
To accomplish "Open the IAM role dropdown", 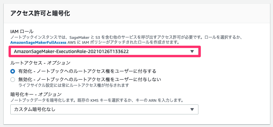I will point(104,51).
